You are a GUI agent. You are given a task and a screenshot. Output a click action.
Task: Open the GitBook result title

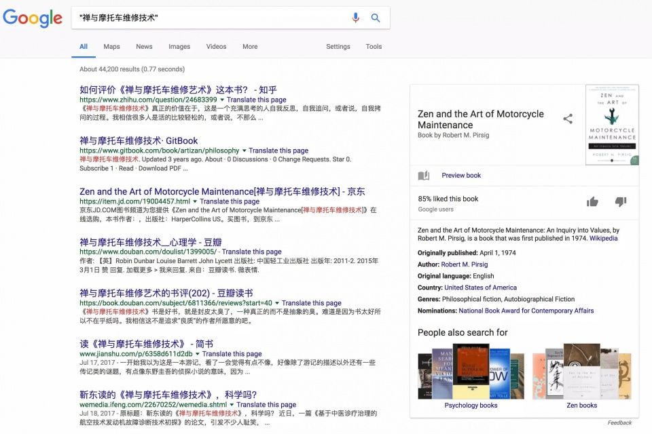139,140
